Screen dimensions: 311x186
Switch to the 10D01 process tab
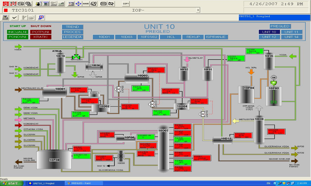point(104,37)
